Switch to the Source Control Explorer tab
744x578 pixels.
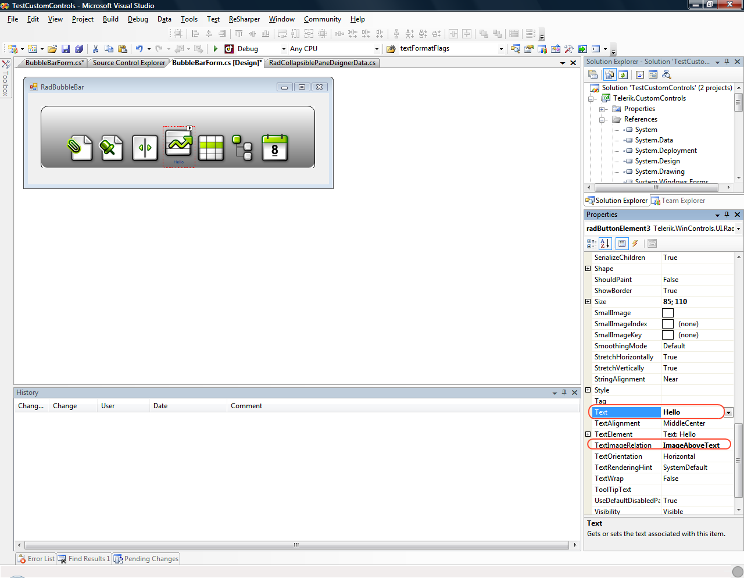(129, 63)
